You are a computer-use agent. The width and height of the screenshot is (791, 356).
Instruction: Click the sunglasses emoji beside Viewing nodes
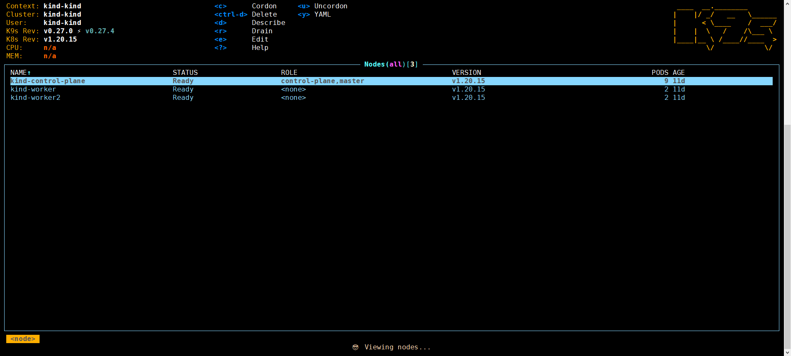point(355,347)
